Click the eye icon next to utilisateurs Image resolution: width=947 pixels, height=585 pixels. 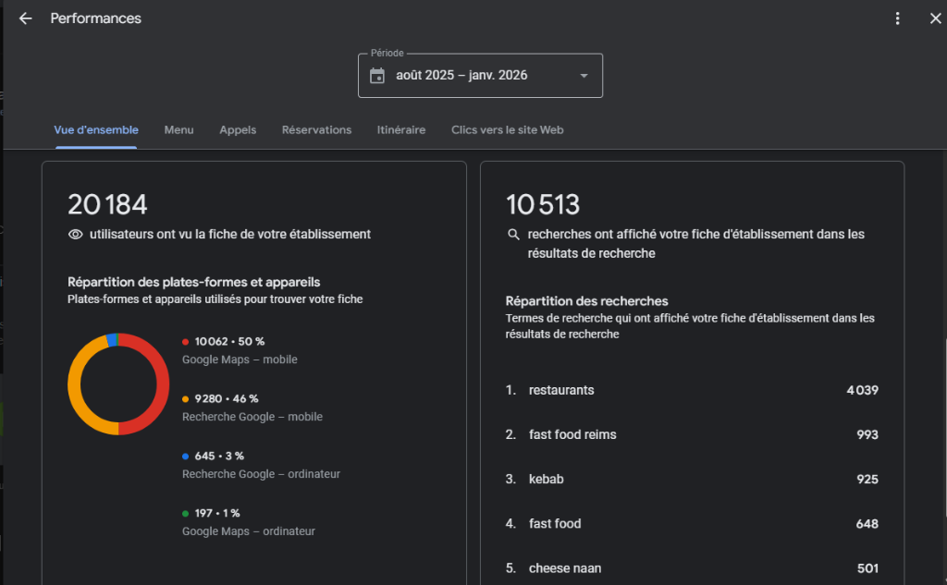coord(76,234)
